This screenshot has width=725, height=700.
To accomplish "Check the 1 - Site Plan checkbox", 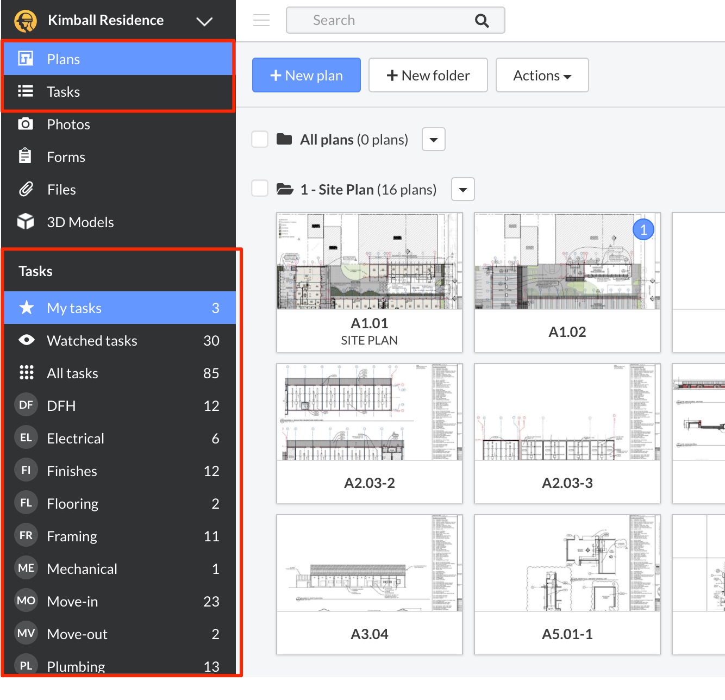I will pos(260,189).
